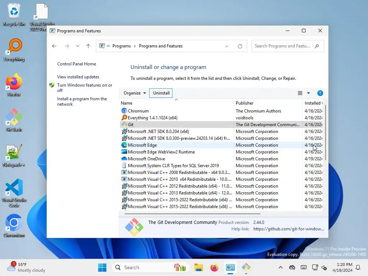Image resolution: width=368 pixels, height=276 pixels.
Task: Expand the chevron between Programs and Programs and Features
Action: pyautogui.click(x=135, y=46)
